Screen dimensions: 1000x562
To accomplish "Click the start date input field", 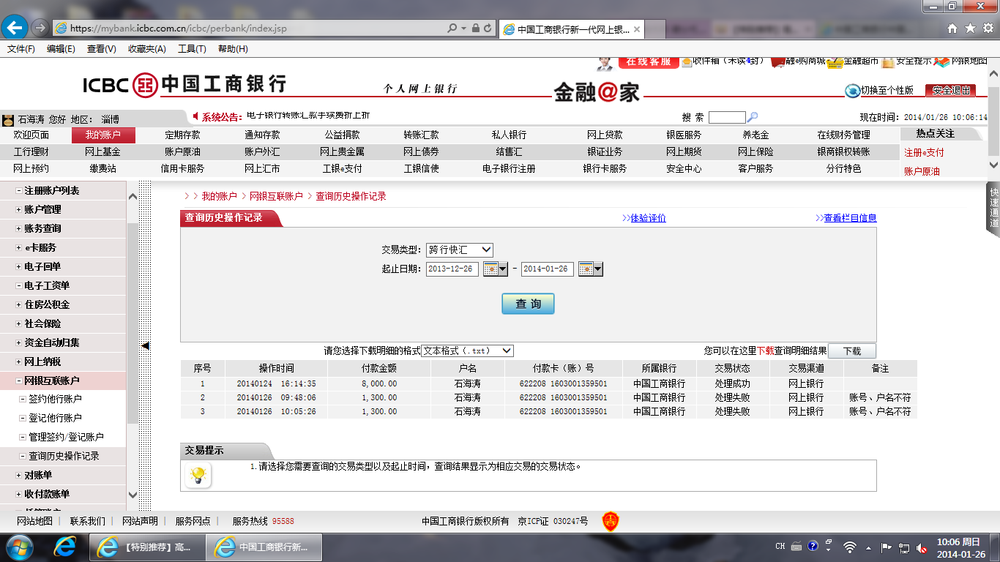I will point(452,269).
